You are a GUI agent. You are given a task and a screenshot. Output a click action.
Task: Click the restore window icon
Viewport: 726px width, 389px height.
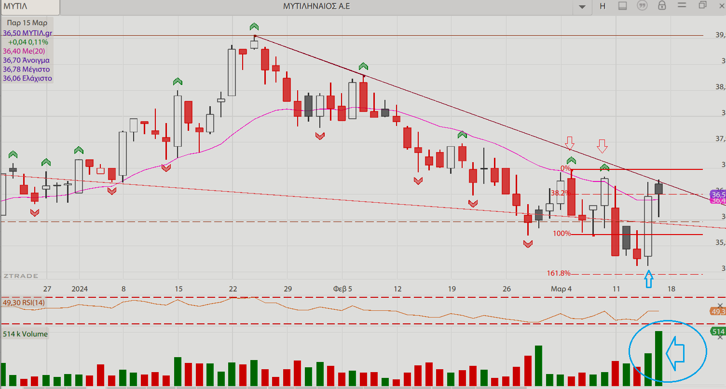coord(702,5)
